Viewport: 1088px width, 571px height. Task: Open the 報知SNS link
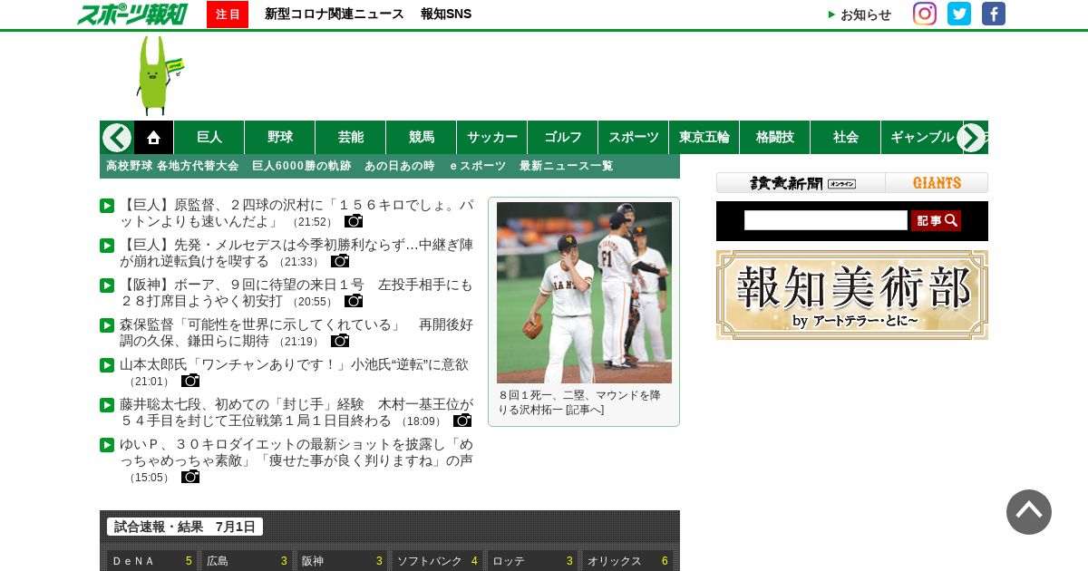point(446,15)
